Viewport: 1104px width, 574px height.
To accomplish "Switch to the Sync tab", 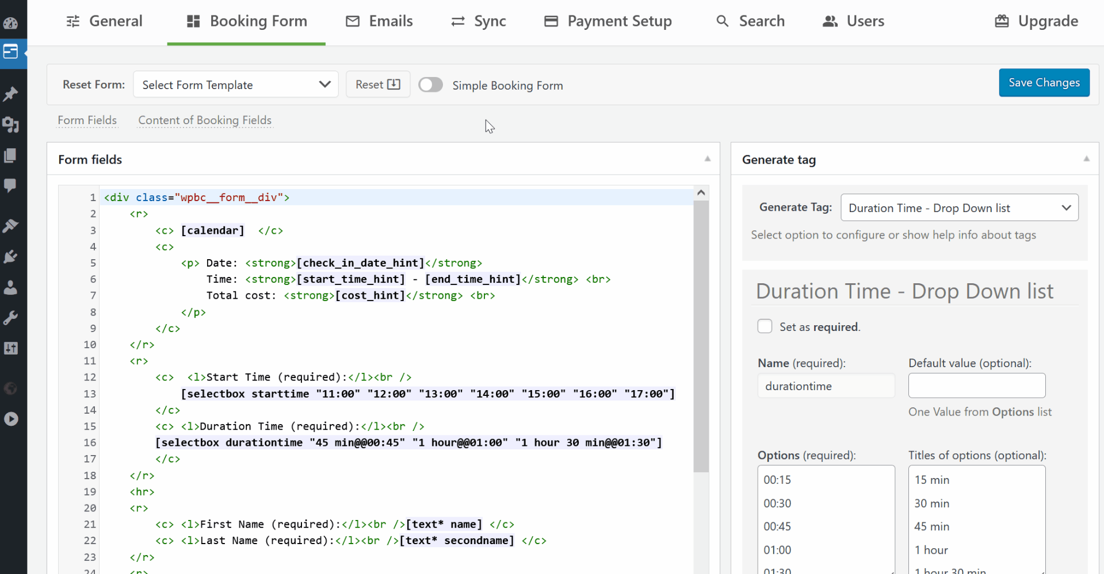I will click(478, 21).
